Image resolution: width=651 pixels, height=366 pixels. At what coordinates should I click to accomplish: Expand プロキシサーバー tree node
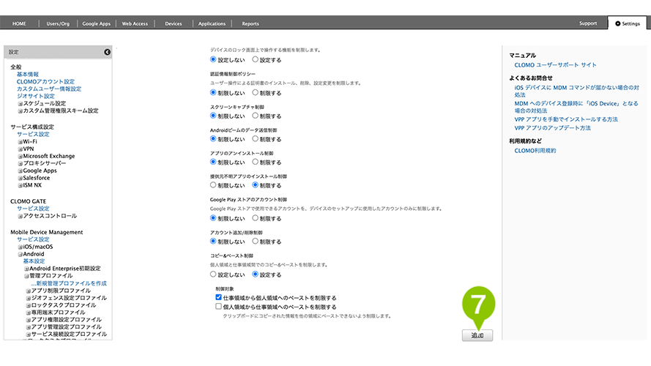tap(20, 163)
